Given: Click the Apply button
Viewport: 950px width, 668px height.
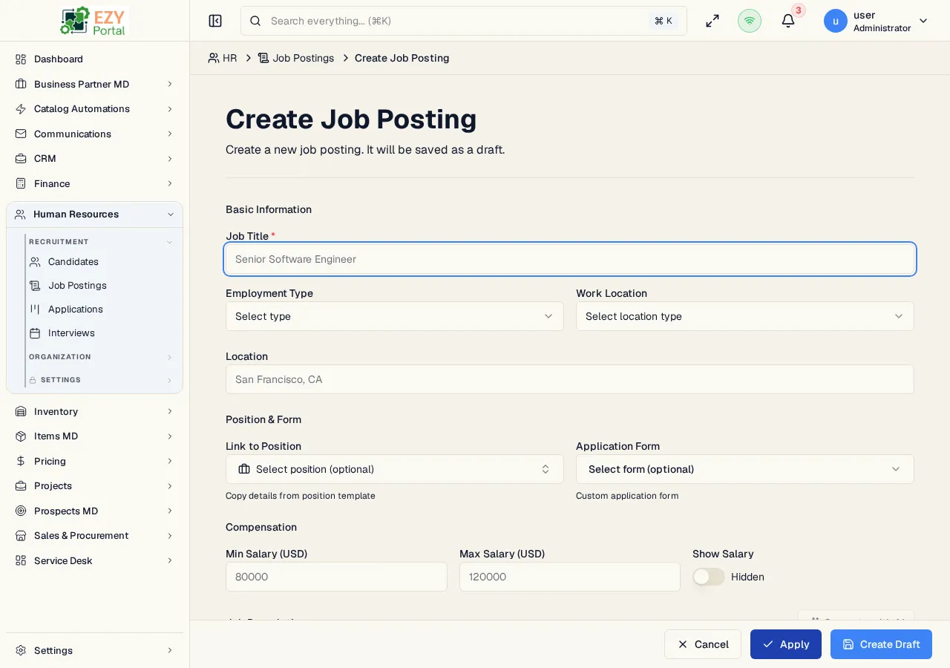Looking at the screenshot, I should click(786, 644).
